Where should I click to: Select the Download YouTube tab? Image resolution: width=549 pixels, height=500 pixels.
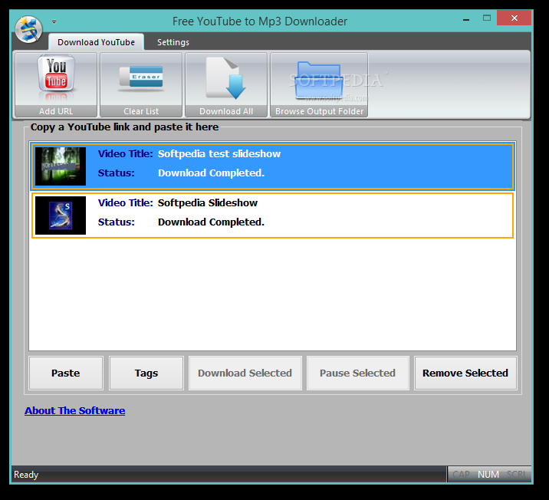pyautogui.click(x=96, y=42)
